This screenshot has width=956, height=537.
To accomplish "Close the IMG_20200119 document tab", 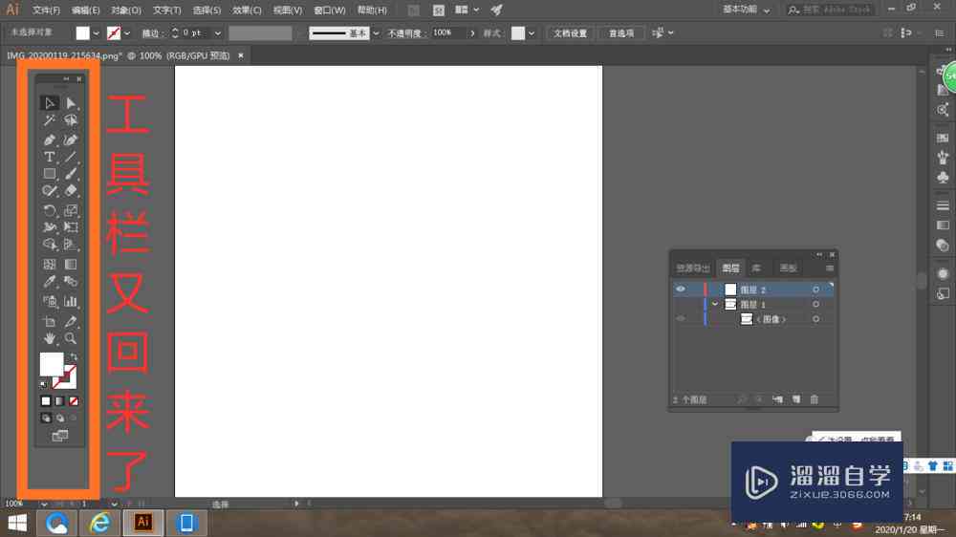I will tap(241, 55).
